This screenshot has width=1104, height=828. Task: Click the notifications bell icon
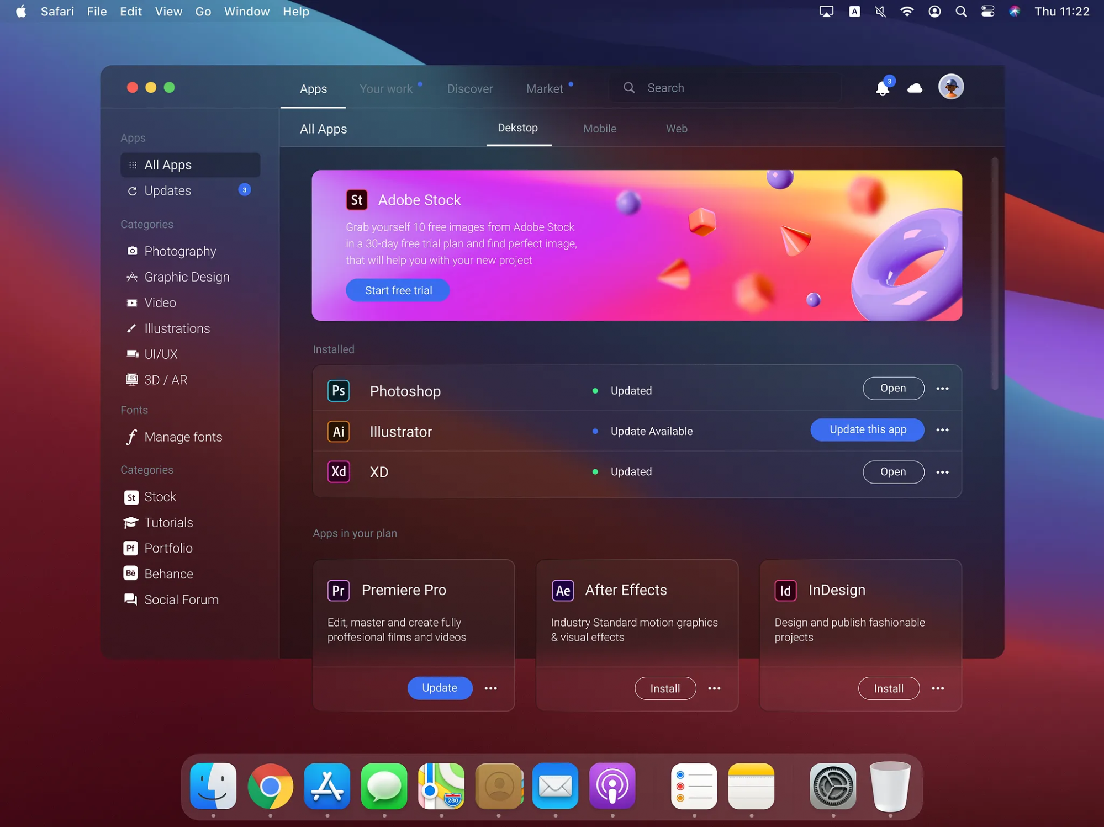pos(882,88)
